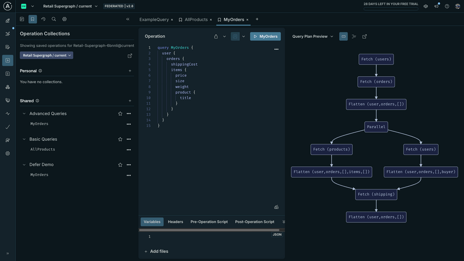Open the Pre-Operation Script tab
The width and height of the screenshot is (464, 261).
pos(209,222)
